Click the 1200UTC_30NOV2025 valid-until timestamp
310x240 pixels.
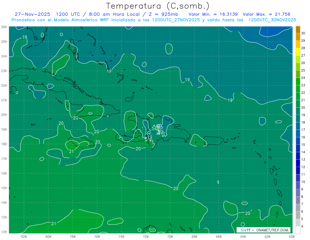tap(272, 20)
